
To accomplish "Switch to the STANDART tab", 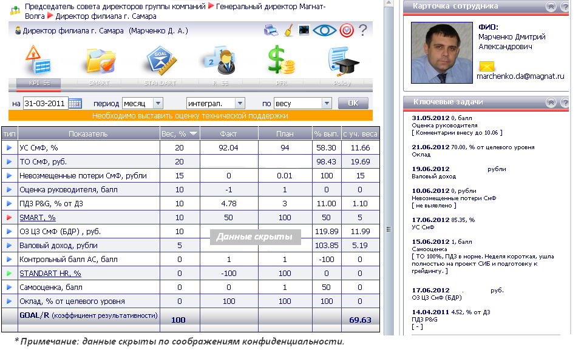I will coord(160,83).
